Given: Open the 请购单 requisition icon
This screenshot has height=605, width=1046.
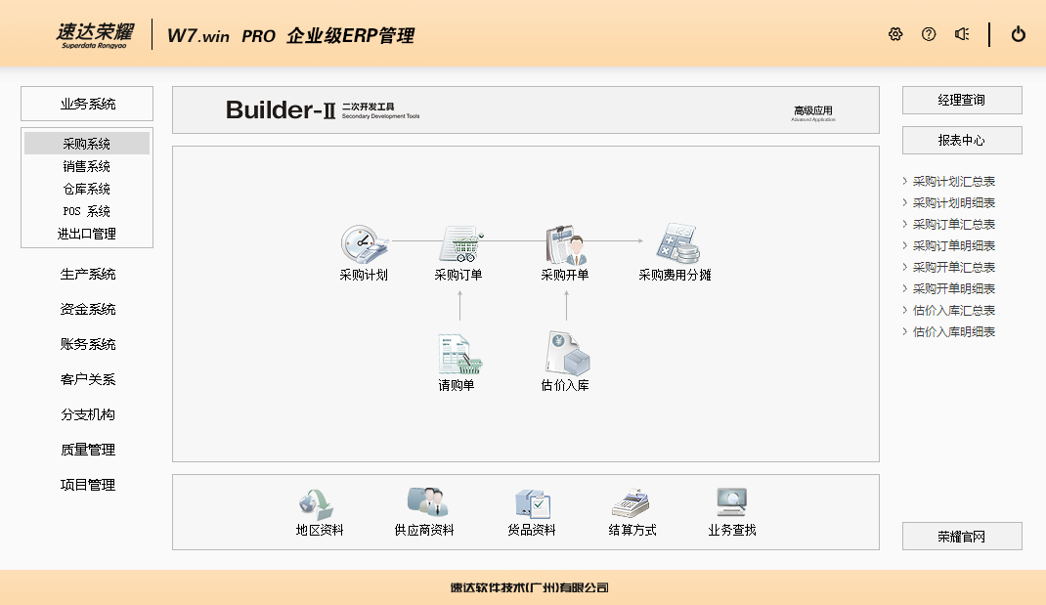Looking at the screenshot, I should 457,354.
